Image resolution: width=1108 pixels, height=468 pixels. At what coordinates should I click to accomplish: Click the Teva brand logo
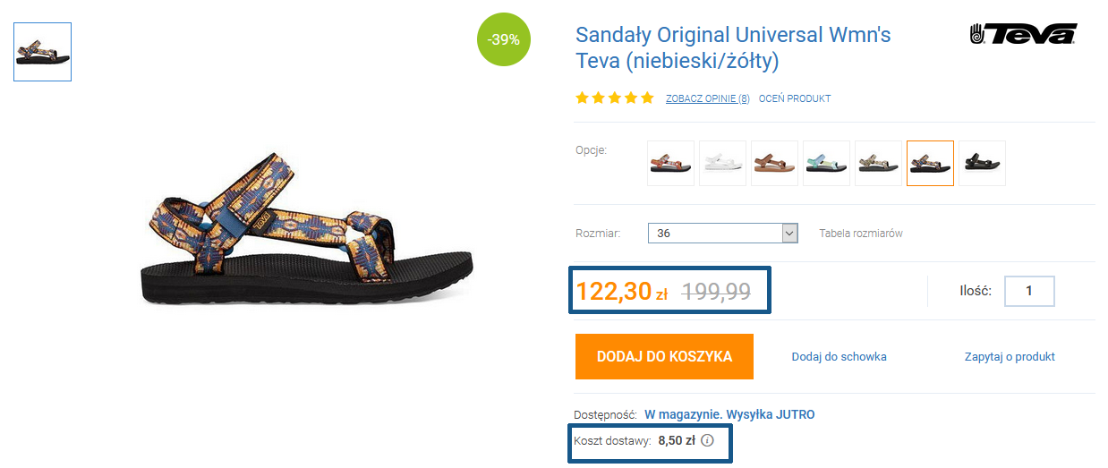click(x=1023, y=35)
